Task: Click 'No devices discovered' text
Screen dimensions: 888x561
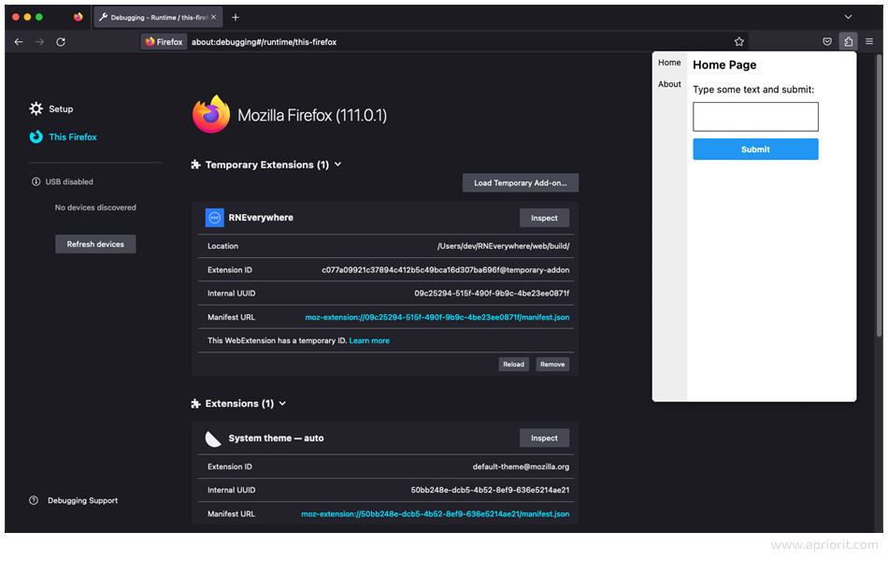Action: tap(95, 208)
